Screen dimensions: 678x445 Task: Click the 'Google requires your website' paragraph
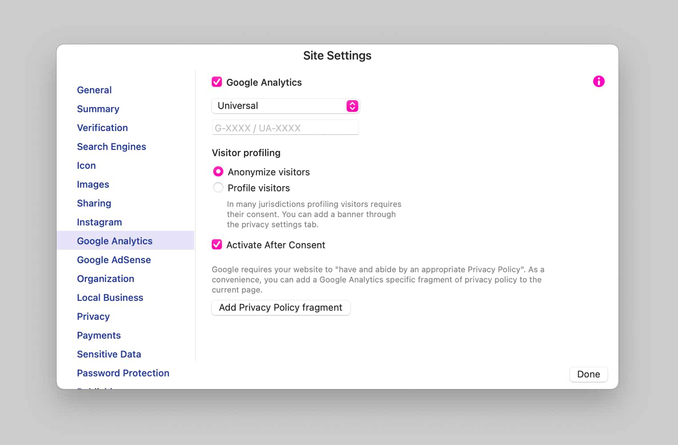coord(378,279)
